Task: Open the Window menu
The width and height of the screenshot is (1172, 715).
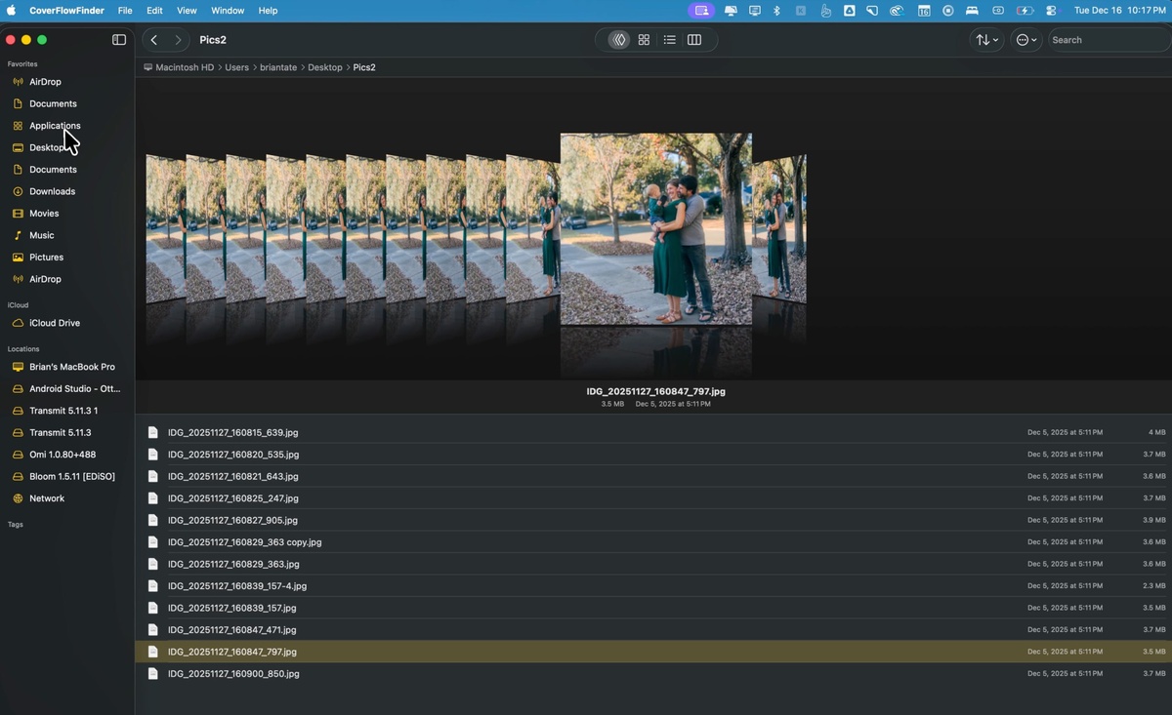Action: click(x=228, y=11)
